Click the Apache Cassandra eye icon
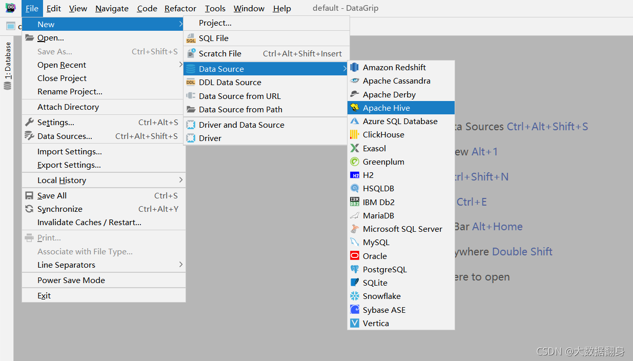 tap(355, 81)
